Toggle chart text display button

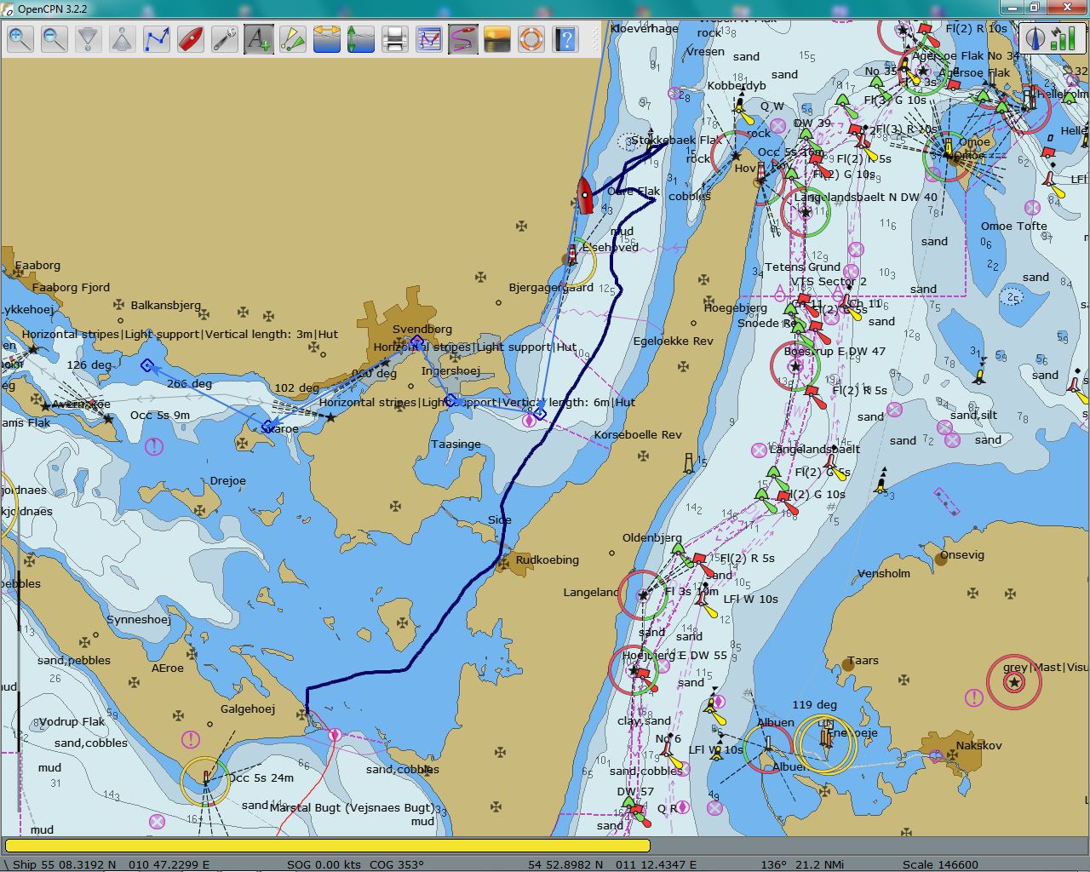tap(259, 39)
